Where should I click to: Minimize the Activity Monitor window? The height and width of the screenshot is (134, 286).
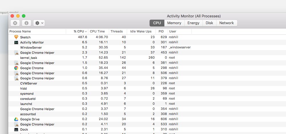pyautogui.click(x=18, y=16)
